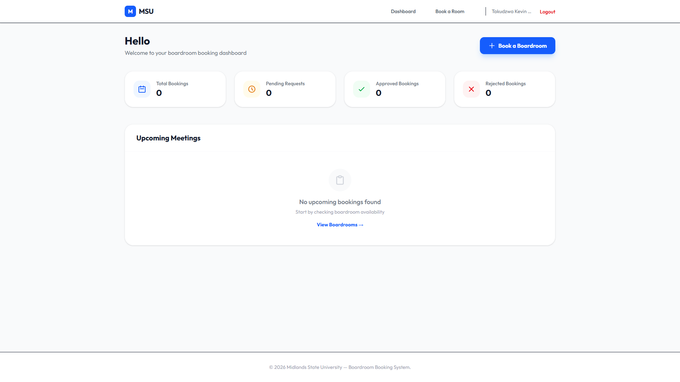
Task: Click the plus icon on Book a Boardroom button
Action: [492, 46]
